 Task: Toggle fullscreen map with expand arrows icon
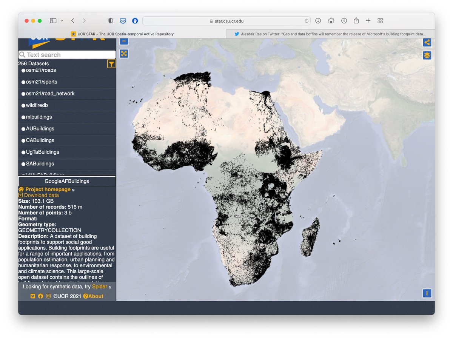(x=124, y=54)
